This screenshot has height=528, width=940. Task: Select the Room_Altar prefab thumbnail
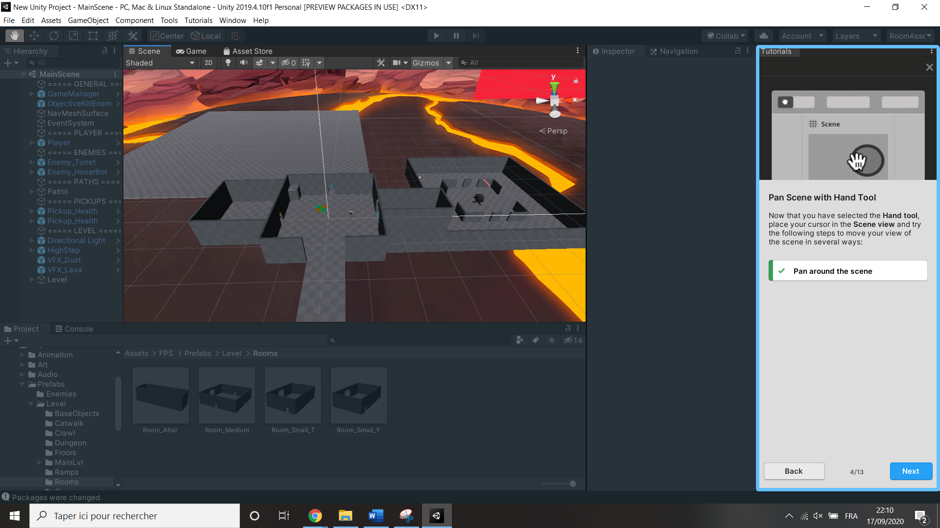[161, 396]
